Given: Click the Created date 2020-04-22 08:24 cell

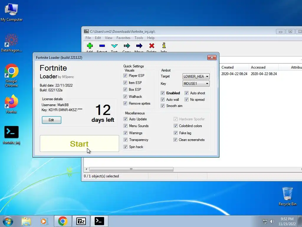Looking at the screenshot, I should click(x=234, y=74).
